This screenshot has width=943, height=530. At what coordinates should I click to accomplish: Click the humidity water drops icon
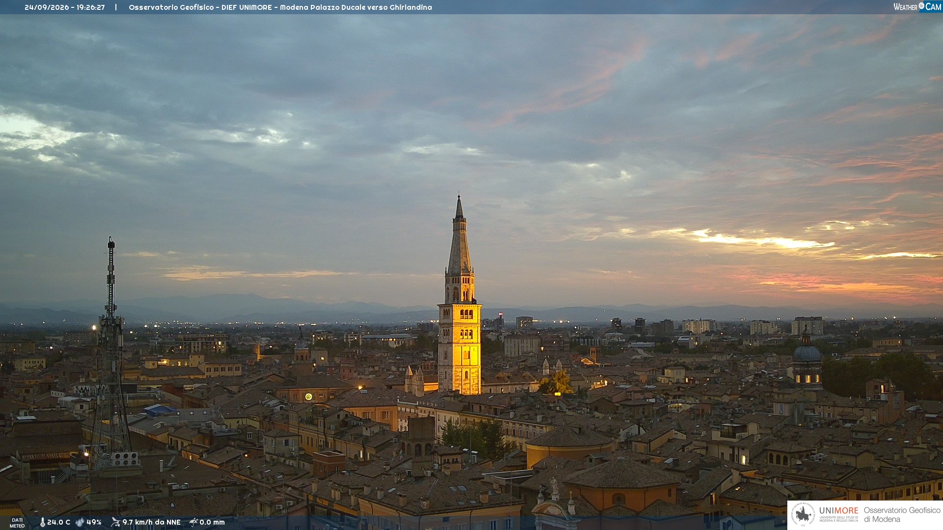80,523
